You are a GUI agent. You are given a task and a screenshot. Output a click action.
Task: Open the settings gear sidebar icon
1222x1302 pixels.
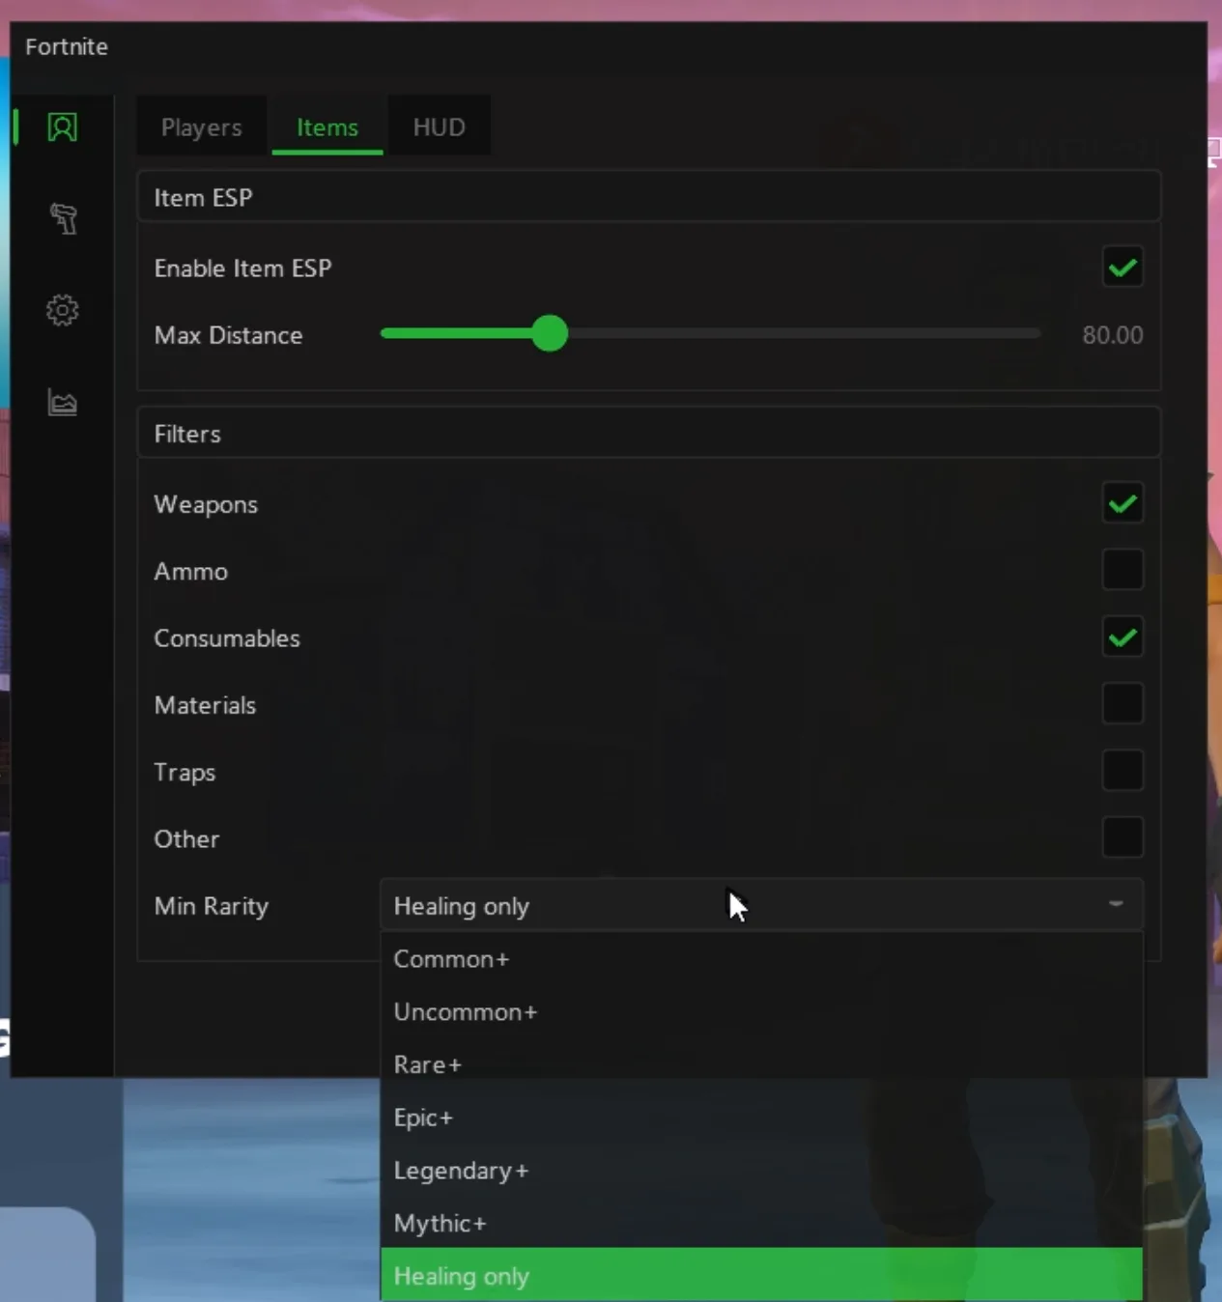pyautogui.click(x=63, y=310)
